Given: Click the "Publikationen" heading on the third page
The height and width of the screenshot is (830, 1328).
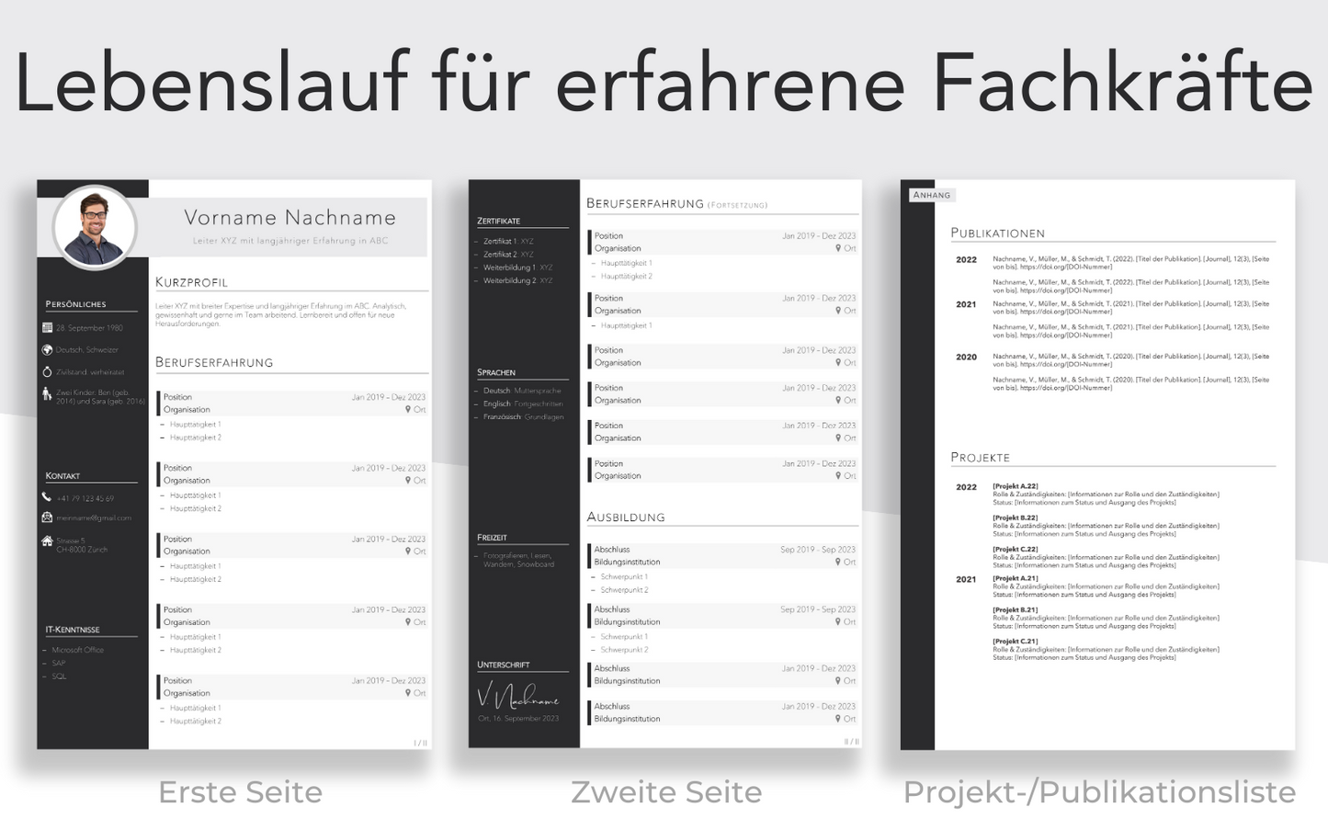Looking at the screenshot, I should [997, 233].
